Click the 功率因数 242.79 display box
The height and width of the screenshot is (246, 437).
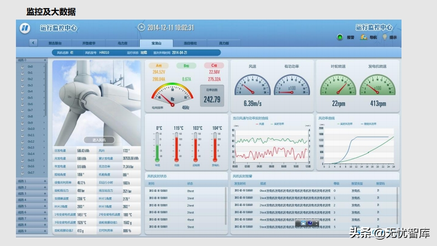point(212,96)
